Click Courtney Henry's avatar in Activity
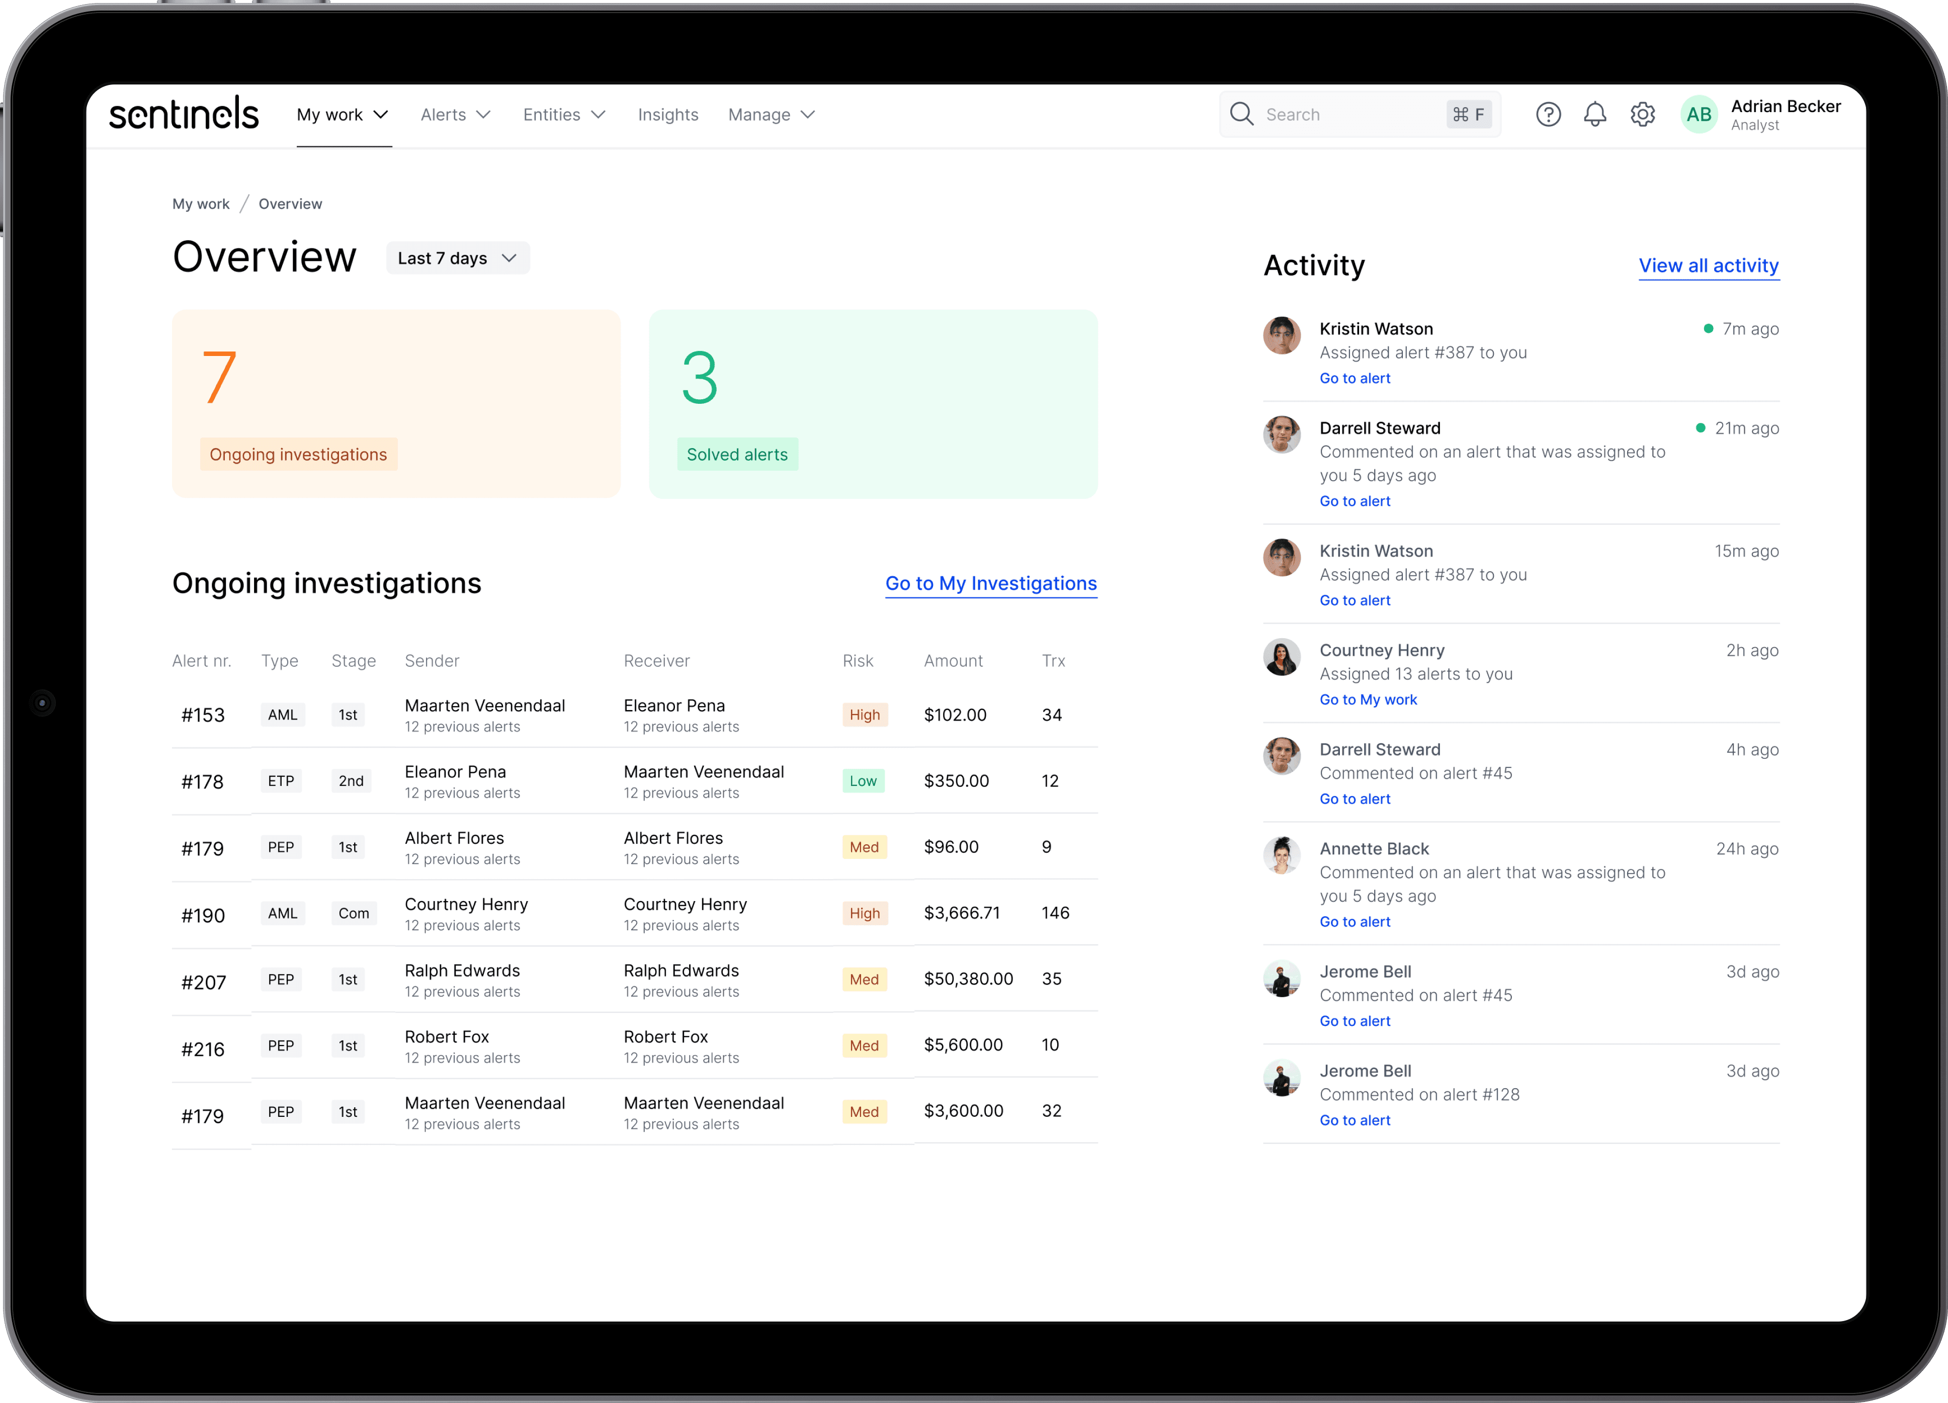1948x1403 pixels. click(x=1282, y=658)
